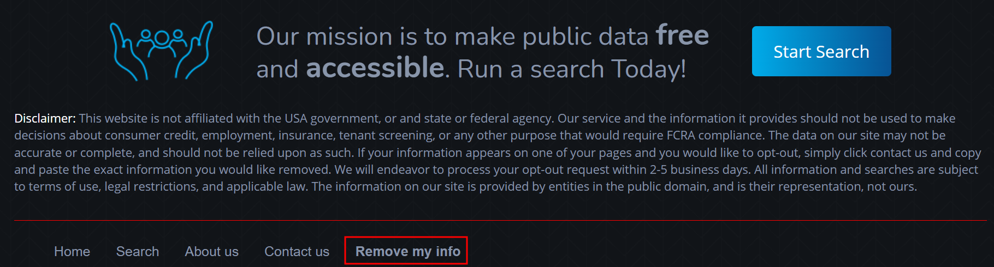
Task: Click the Run a search Today! text
Action: (571, 69)
